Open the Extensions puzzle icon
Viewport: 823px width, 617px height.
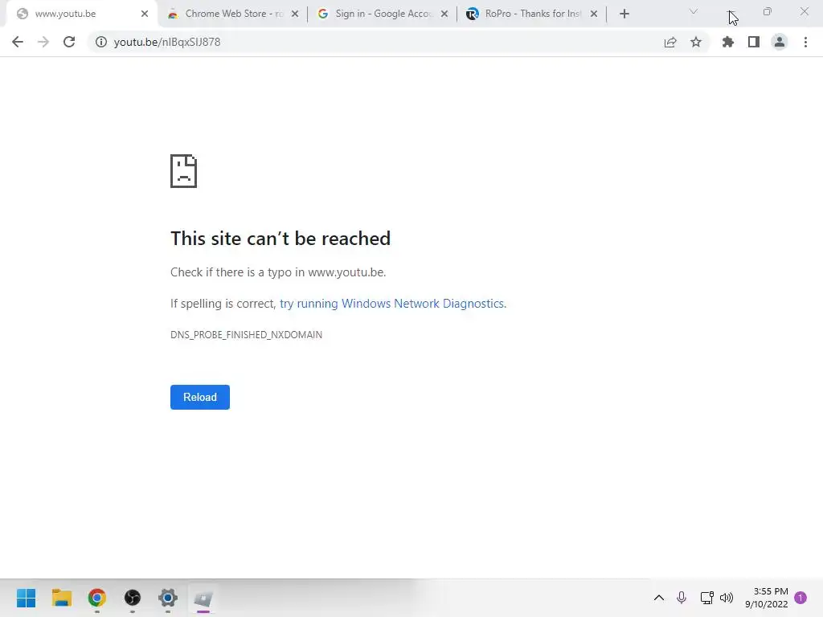pos(728,42)
